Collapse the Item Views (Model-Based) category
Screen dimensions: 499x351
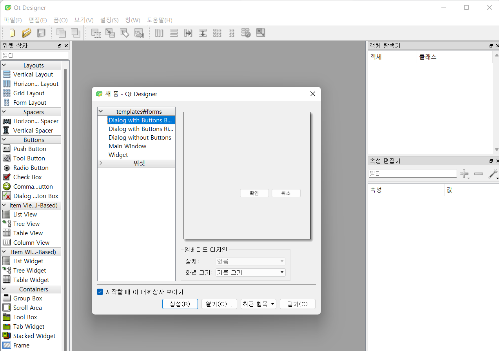4,205
